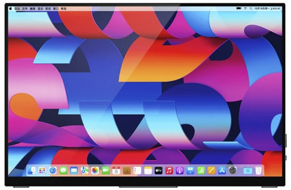291x190 pixels.
Task: Open the Photos app in dock
Action: (95, 171)
